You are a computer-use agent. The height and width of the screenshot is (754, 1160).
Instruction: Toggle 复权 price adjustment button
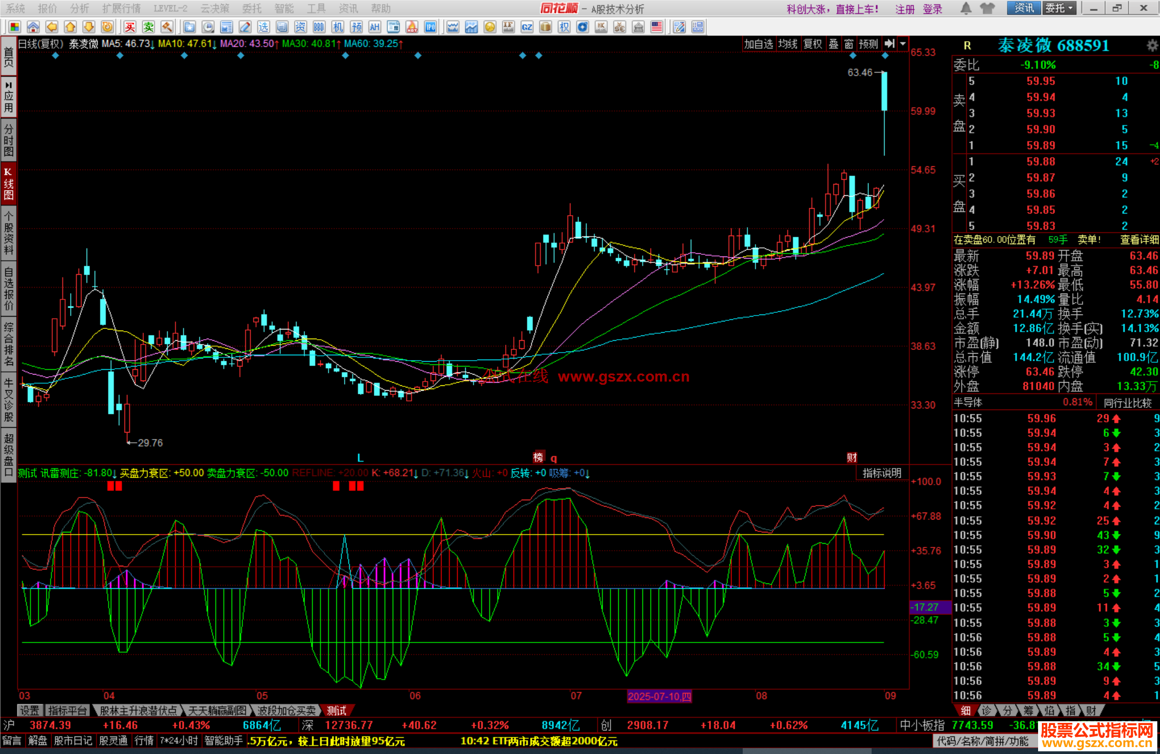[813, 44]
